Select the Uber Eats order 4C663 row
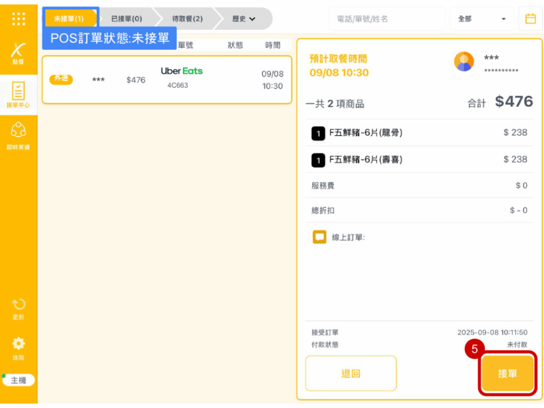Viewport: 544px width, 408px height. click(167, 80)
